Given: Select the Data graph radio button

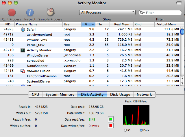Looking at the screenshot, I should coord(141,130).
